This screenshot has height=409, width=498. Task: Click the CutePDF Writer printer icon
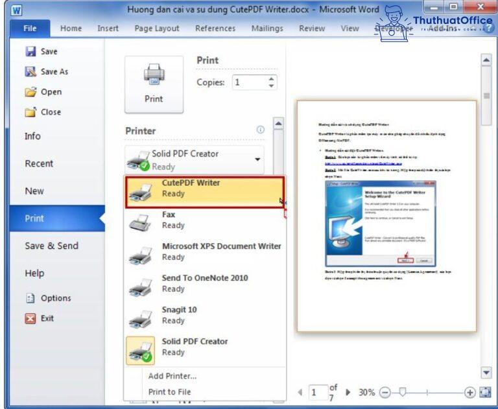(141, 192)
